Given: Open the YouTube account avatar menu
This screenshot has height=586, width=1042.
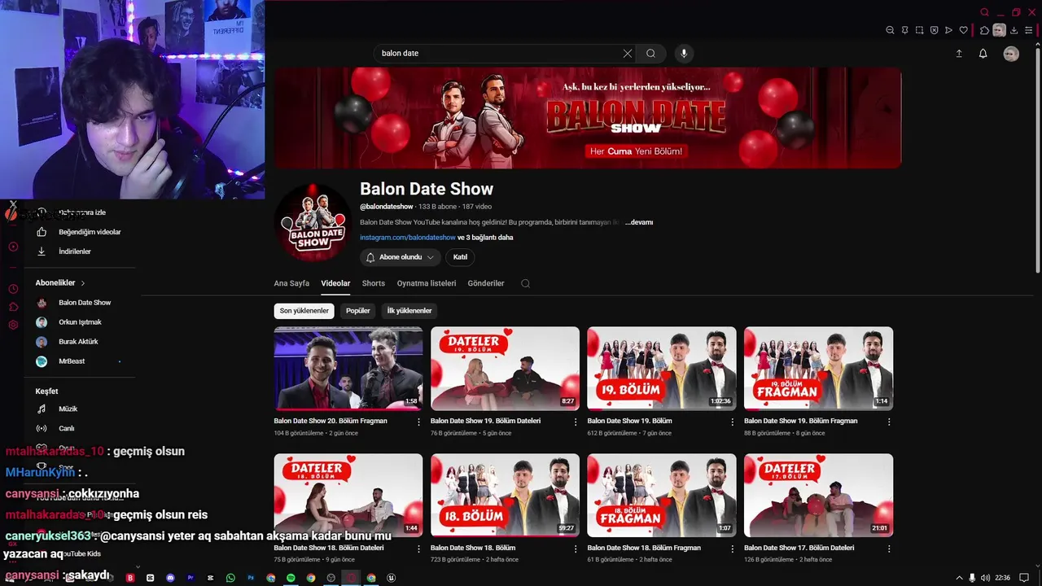Looking at the screenshot, I should tap(1011, 54).
